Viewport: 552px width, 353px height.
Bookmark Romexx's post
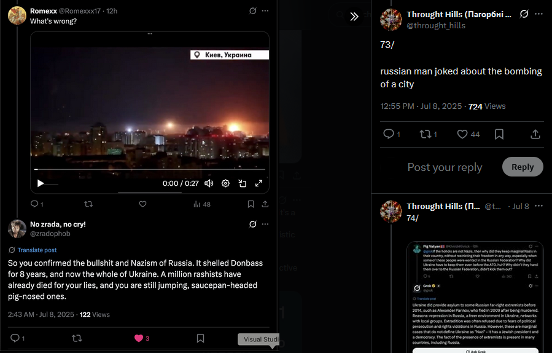click(x=251, y=204)
